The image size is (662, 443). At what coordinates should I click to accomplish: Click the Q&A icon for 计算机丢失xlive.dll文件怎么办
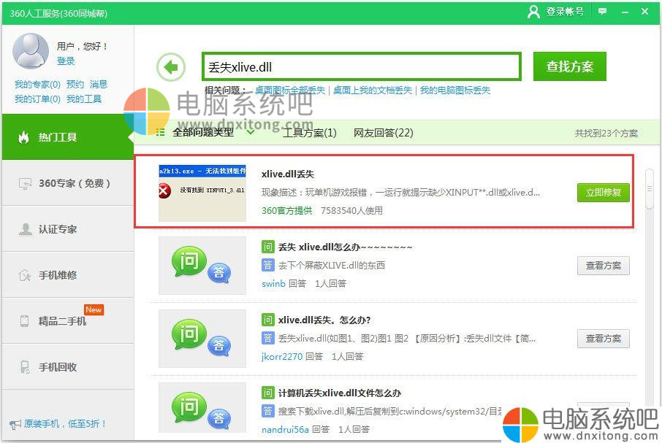tap(202, 407)
